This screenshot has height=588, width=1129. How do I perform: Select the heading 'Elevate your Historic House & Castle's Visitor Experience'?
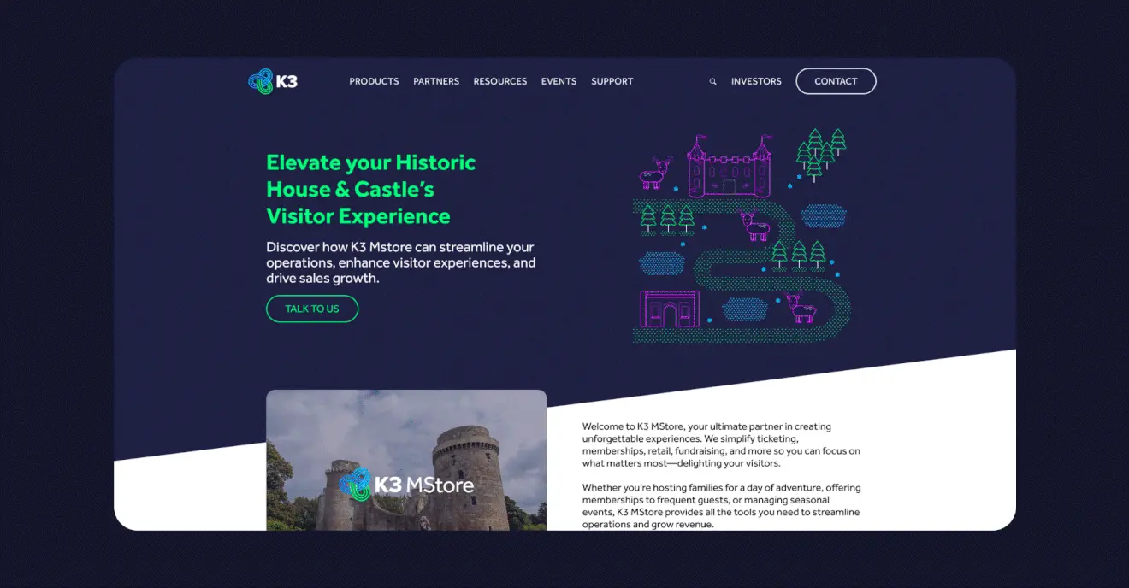(x=371, y=189)
